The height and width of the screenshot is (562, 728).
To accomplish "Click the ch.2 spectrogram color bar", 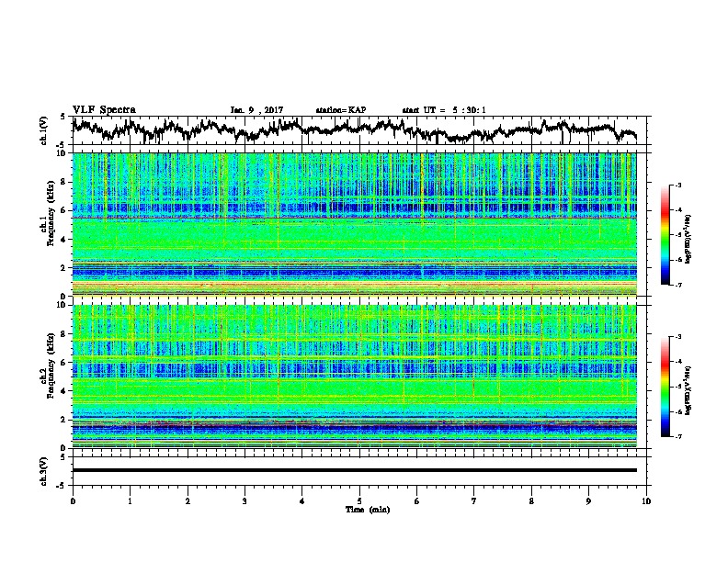I will (x=665, y=387).
